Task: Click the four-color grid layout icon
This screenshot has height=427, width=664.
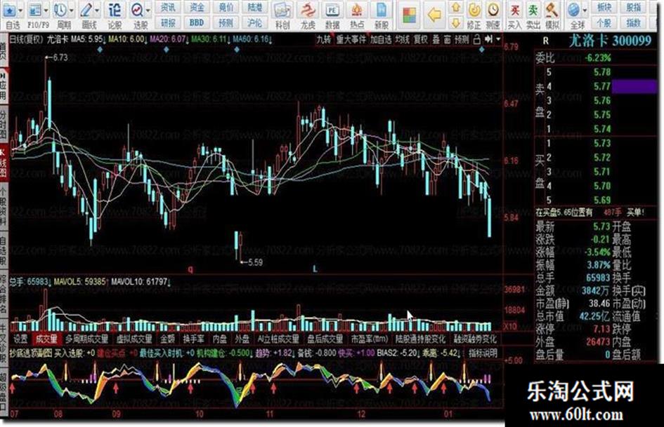Action: click(x=410, y=15)
